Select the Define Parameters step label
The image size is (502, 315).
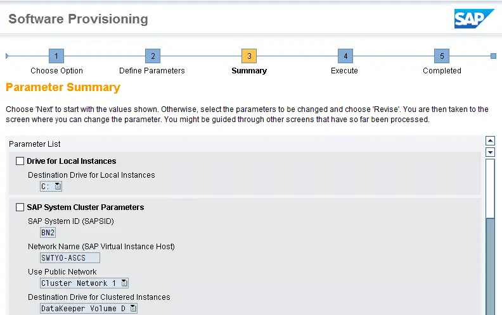pos(152,71)
